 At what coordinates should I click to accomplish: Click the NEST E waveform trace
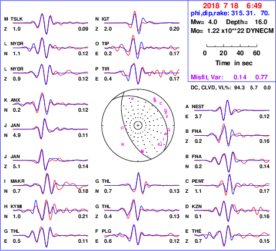[232, 110]
